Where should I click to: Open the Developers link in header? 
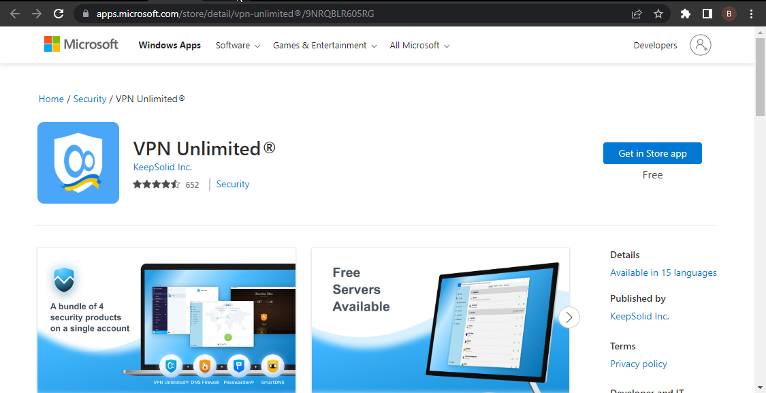(x=655, y=46)
